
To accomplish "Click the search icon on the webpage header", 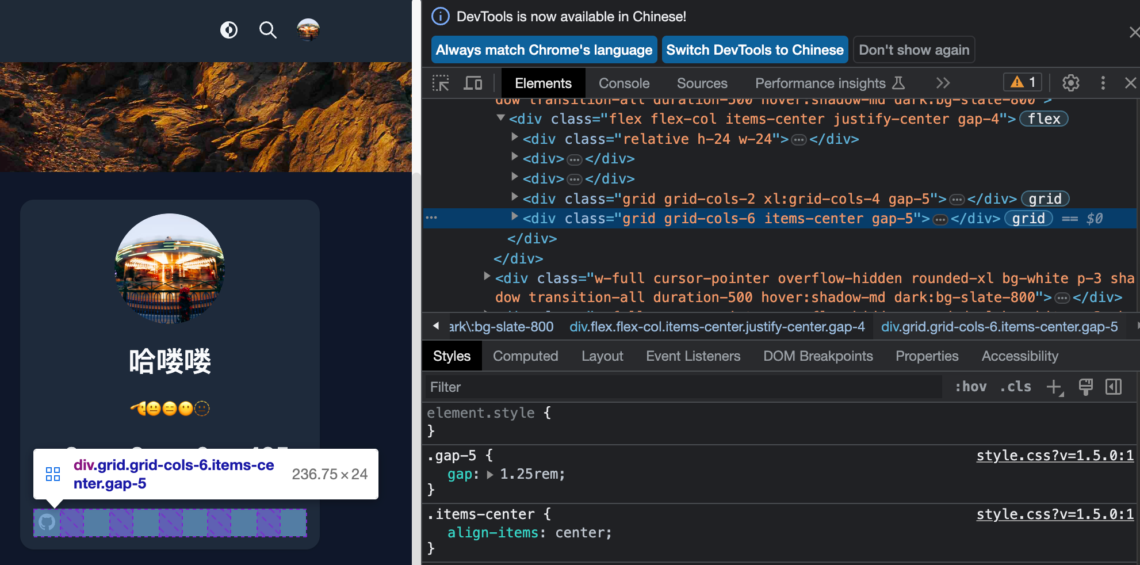I will (268, 30).
